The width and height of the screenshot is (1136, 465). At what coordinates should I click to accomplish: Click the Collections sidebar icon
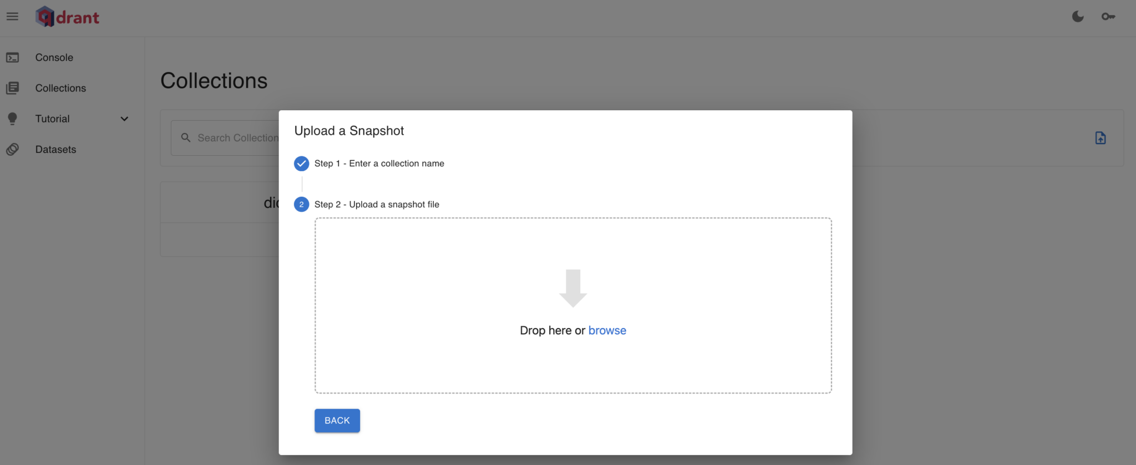pyautogui.click(x=12, y=88)
